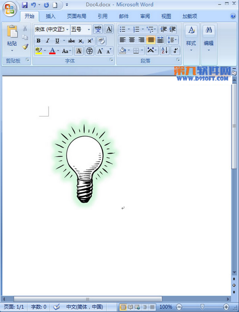Open the phonetic guide (wén) tool
This screenshot has width=239, height=312.
(98, 29)
